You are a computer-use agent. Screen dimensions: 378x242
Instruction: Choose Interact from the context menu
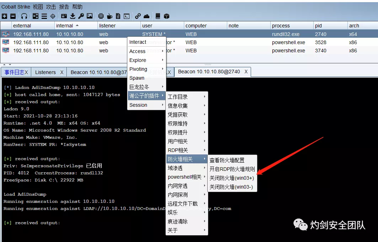click(x=147, y=42)
